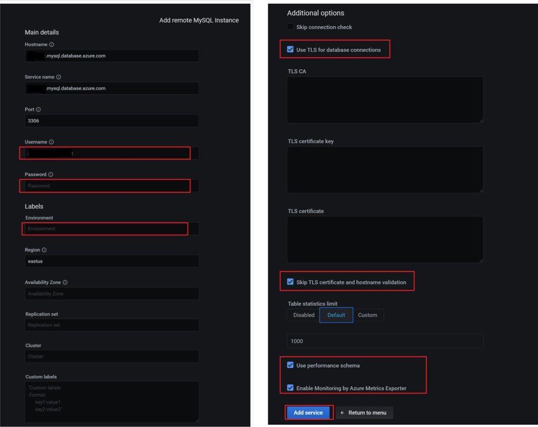Click the TLS certificate text area

tap(385, 240)
